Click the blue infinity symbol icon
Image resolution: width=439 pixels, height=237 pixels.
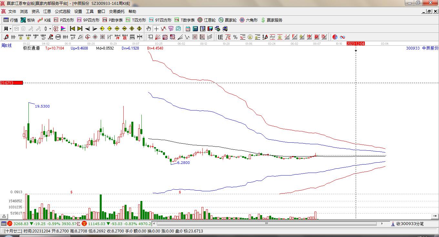pos(342,37)
